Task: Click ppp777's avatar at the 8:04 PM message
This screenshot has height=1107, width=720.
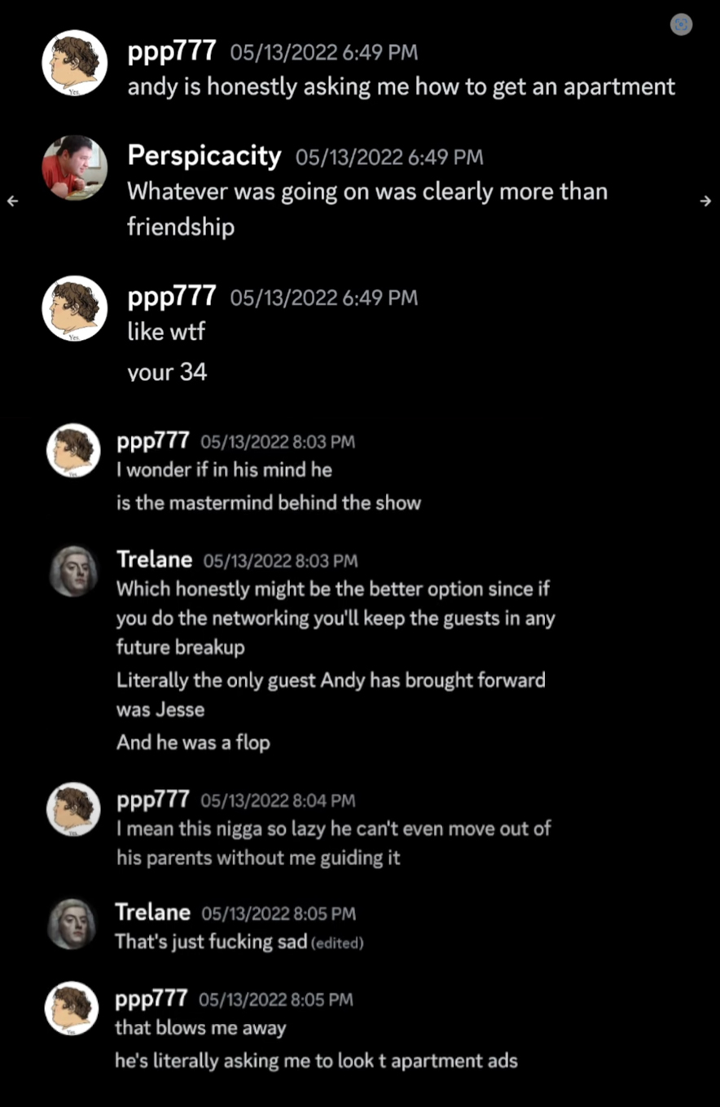Action: click(x=73, y=809)
